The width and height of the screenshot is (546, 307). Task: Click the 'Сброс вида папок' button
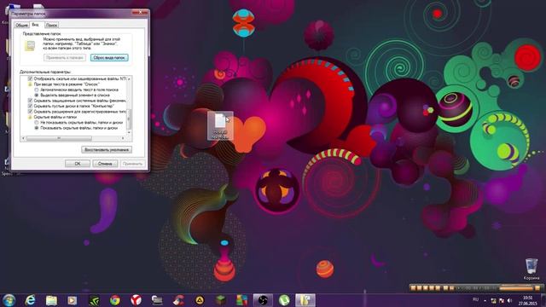109,58
